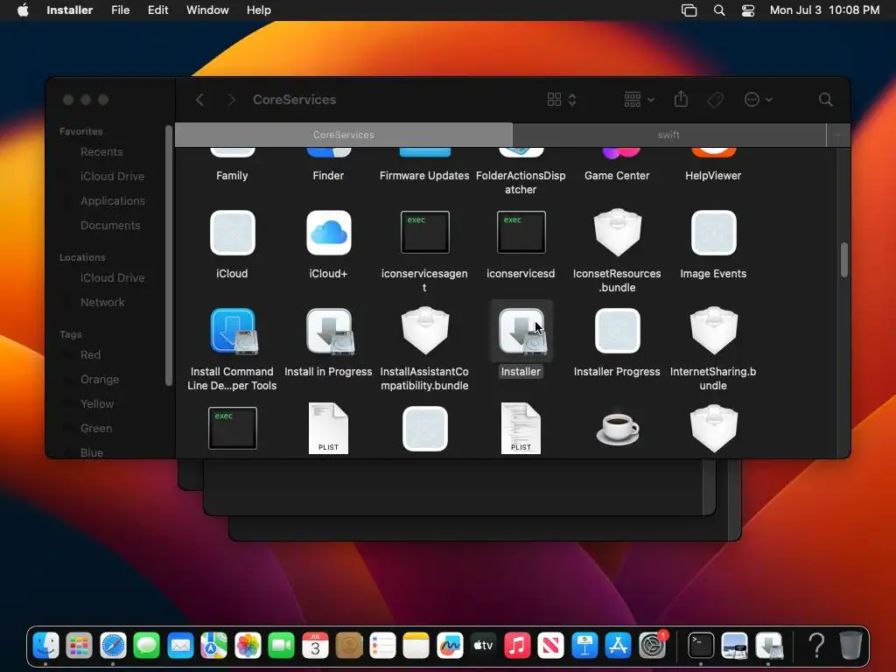Open Network in the sidebar
Image resolution: width=896 pixels, height=672 pixels.
(x=102, y=302)
